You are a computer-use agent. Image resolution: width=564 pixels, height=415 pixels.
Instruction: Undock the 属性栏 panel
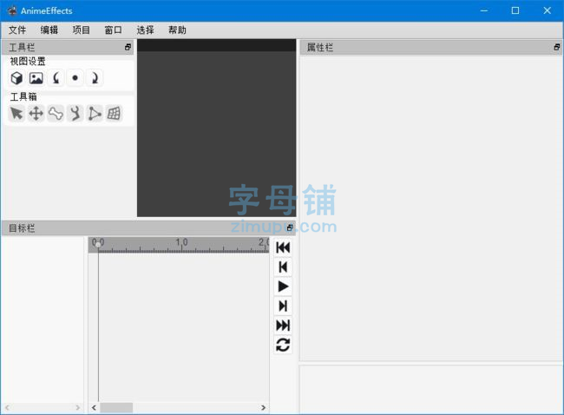[x=557, y=47]
